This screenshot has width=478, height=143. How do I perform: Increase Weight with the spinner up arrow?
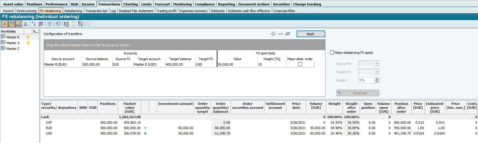tap(377, 79)
